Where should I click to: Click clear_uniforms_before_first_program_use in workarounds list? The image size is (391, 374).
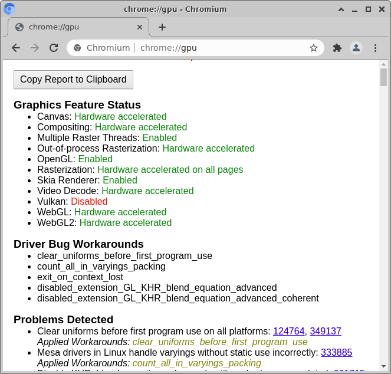(x=124, y=256)
